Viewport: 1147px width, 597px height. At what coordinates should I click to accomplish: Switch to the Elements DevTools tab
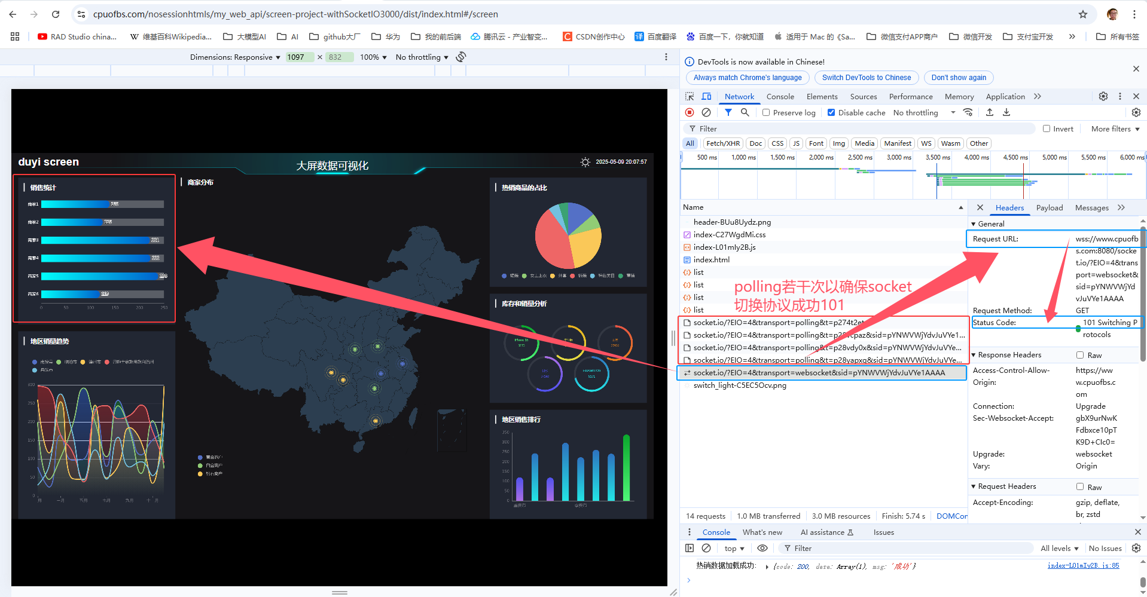pyautogui.click(x=822, y=96)
